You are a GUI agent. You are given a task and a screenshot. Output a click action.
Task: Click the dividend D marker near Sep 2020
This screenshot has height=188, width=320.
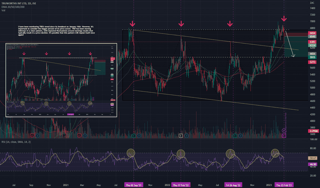point(37,136)
